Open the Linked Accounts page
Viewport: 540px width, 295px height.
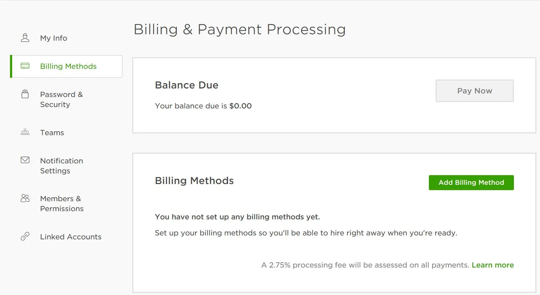pyautogui.click(x=71, y=237)
